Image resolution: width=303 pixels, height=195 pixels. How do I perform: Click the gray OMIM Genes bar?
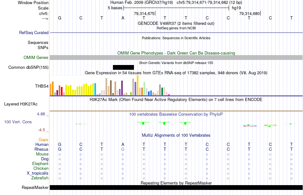click(x=176, y=58)
